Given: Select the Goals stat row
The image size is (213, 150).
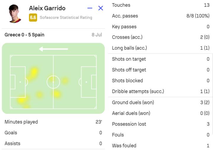Looking at the screenshot, I should (53, 133).
